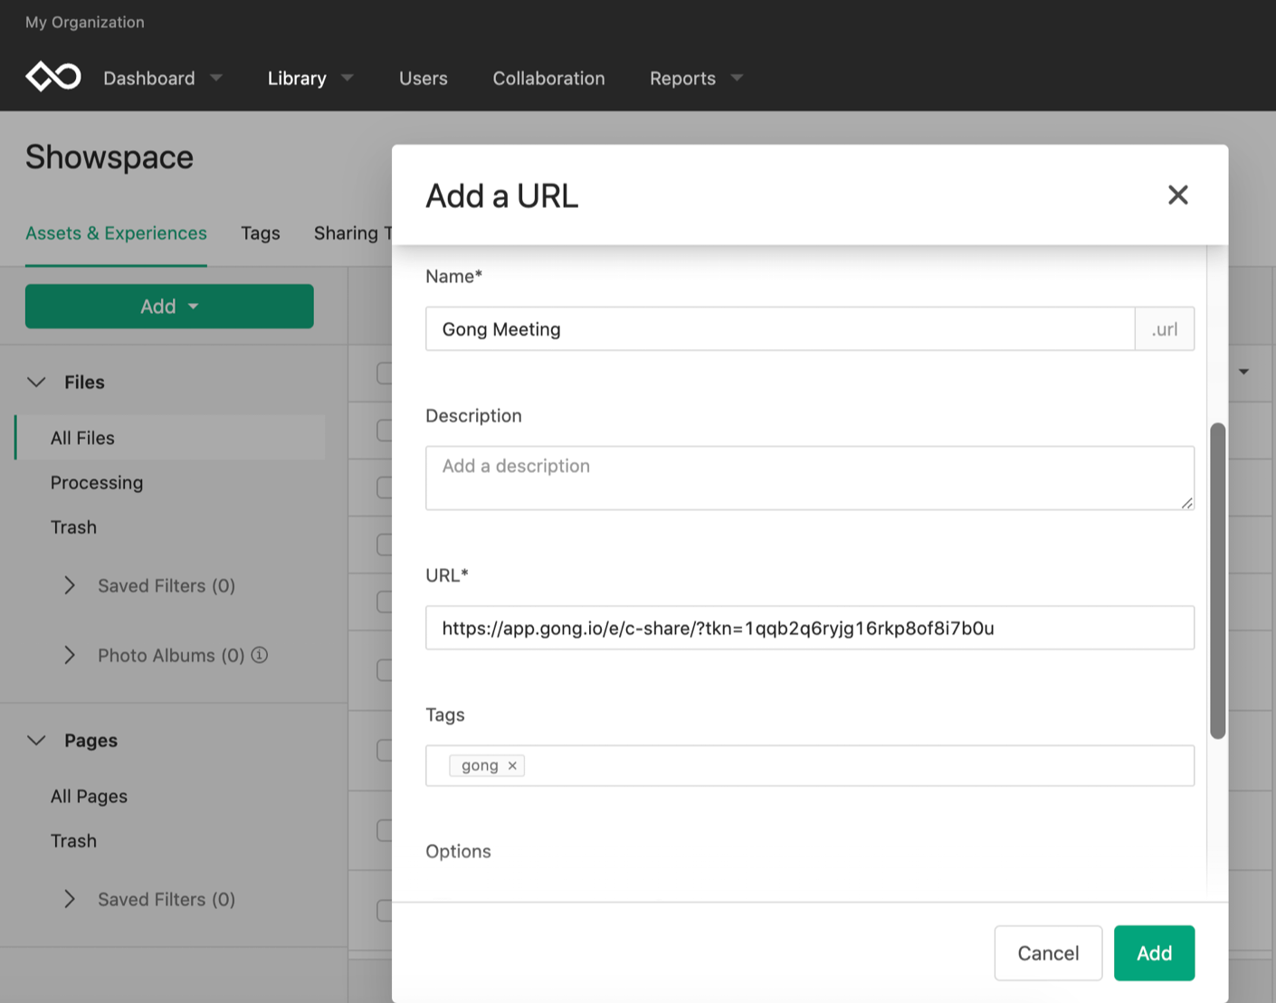The image size is (1276, 1003).
Task: Expand Photo Albums list
Action: pyautogui.click(x=70, y=655)
